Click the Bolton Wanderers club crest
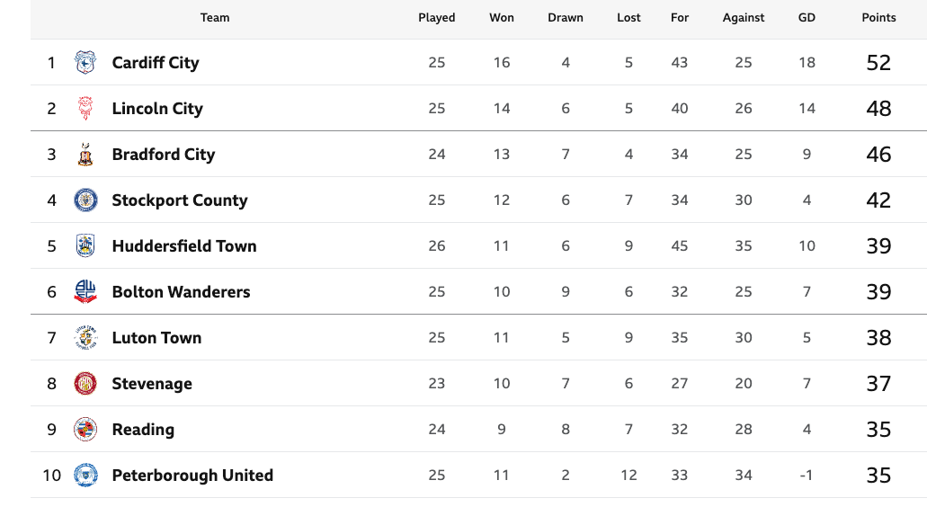This screenshot has height=507, width=927. coord(85,292)
